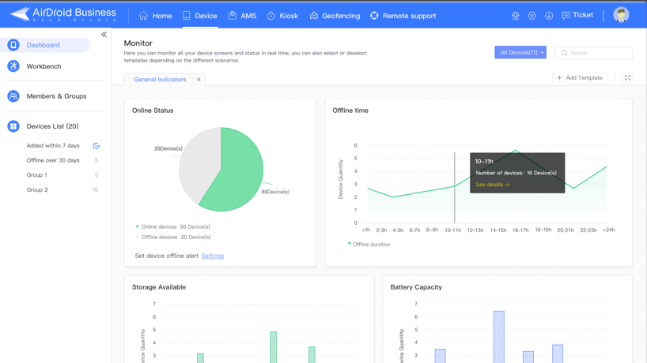The image size is (647, 363).
Task: Click the green online slice of pie chart
Action: (x=237, y=174)
